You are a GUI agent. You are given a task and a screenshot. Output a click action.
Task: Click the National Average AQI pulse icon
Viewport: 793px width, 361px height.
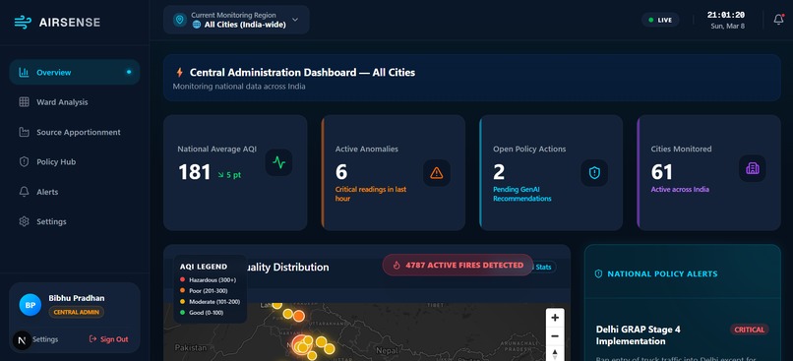[278, 163]
